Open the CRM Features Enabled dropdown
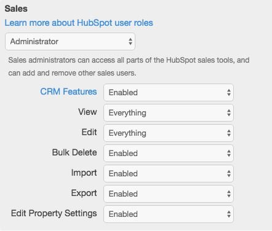The image size is (272, 231). pos(169,92)
